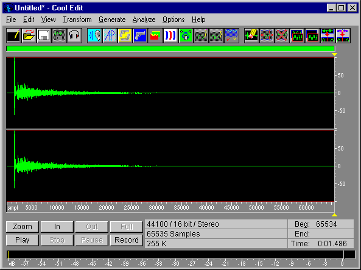
Task: Open a file with the folder icon
Action: [29, 36]
